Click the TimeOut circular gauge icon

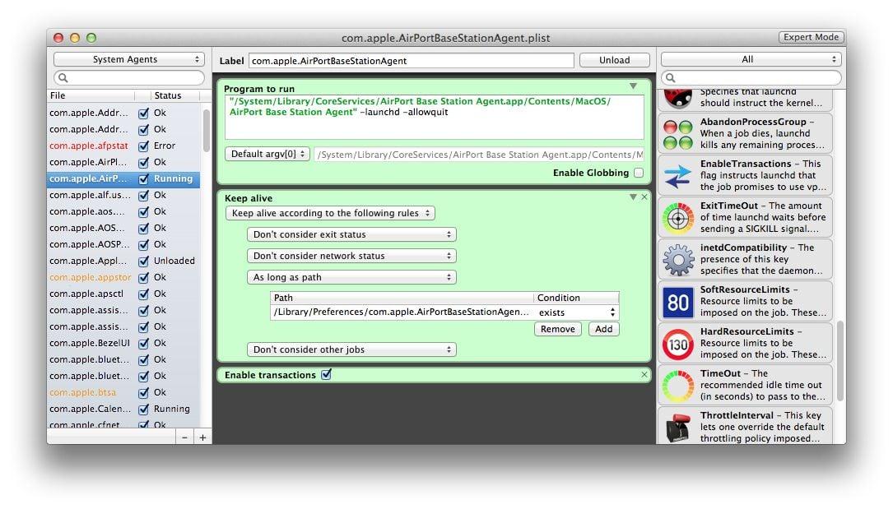[677, 386]
